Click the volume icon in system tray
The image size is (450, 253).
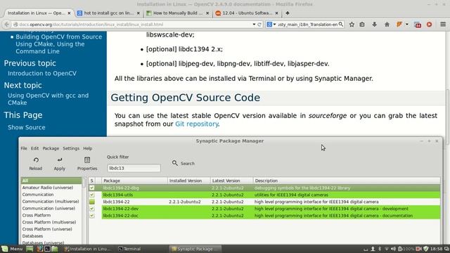tap(393, 249)
